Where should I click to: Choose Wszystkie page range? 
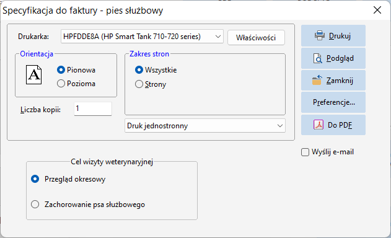pos(139,70)
